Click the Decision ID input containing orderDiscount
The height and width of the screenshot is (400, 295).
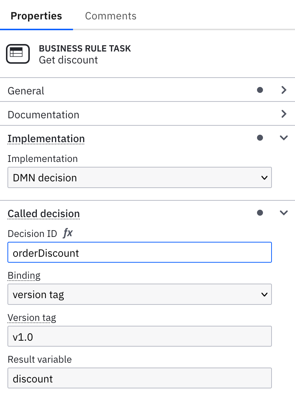(x=140, y=253)
